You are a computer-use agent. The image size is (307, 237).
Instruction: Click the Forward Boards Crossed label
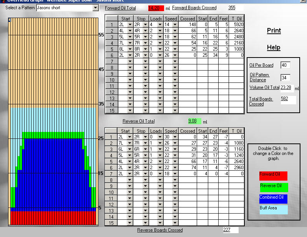click(194, 8)
